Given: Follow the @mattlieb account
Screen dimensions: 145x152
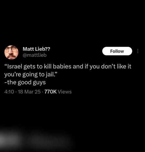Looking at the screenshot, I should coord(117,51).
